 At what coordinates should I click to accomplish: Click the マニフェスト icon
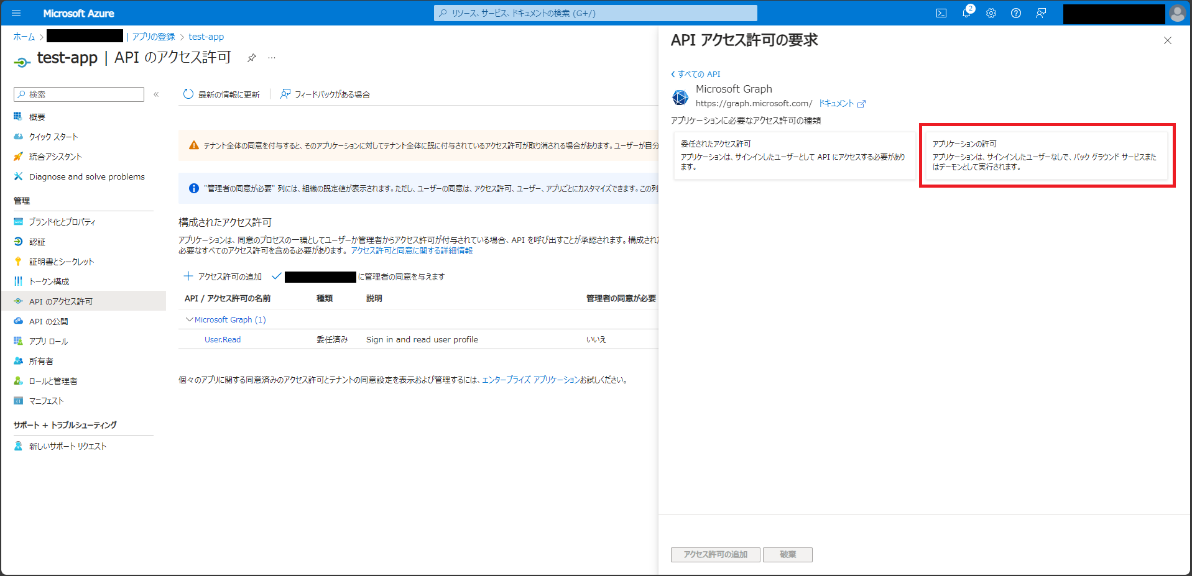[18, 401]
